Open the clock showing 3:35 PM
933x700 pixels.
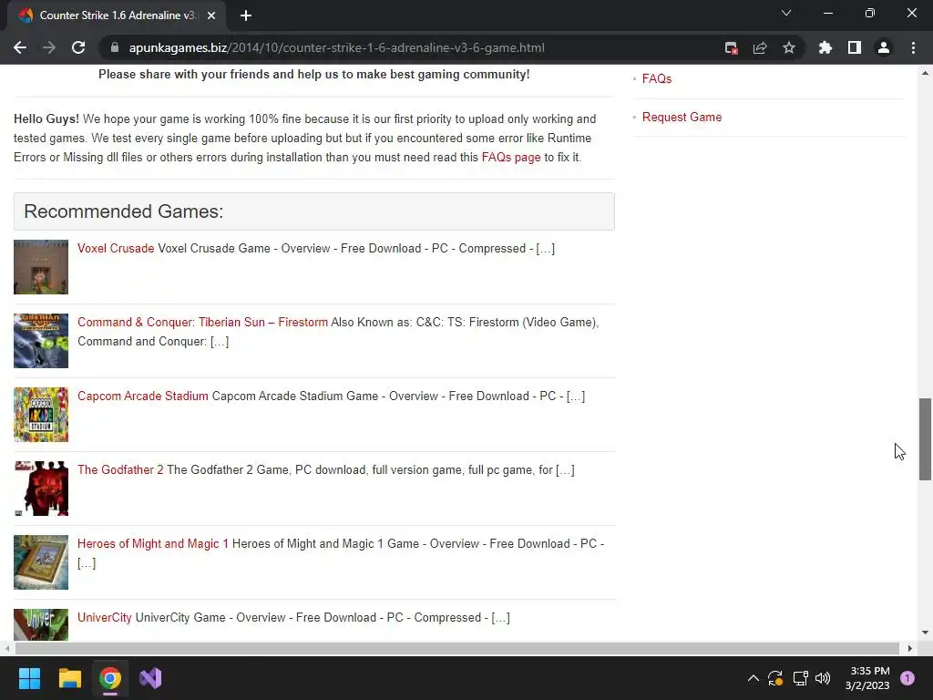(867, 678)
